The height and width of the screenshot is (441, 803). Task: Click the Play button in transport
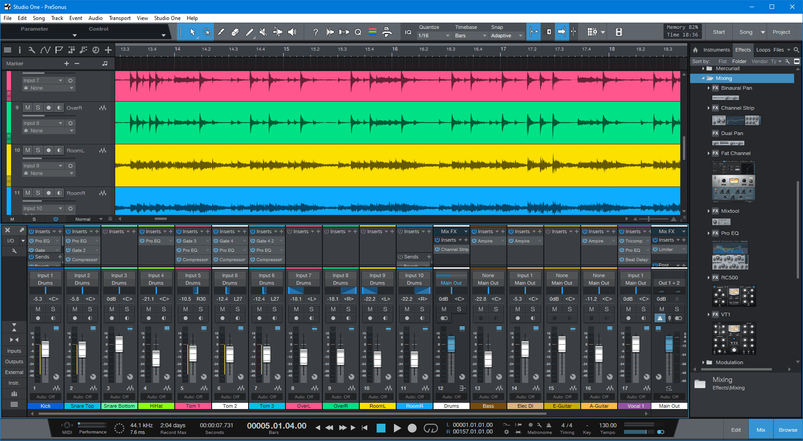click(x=397, y=428)
